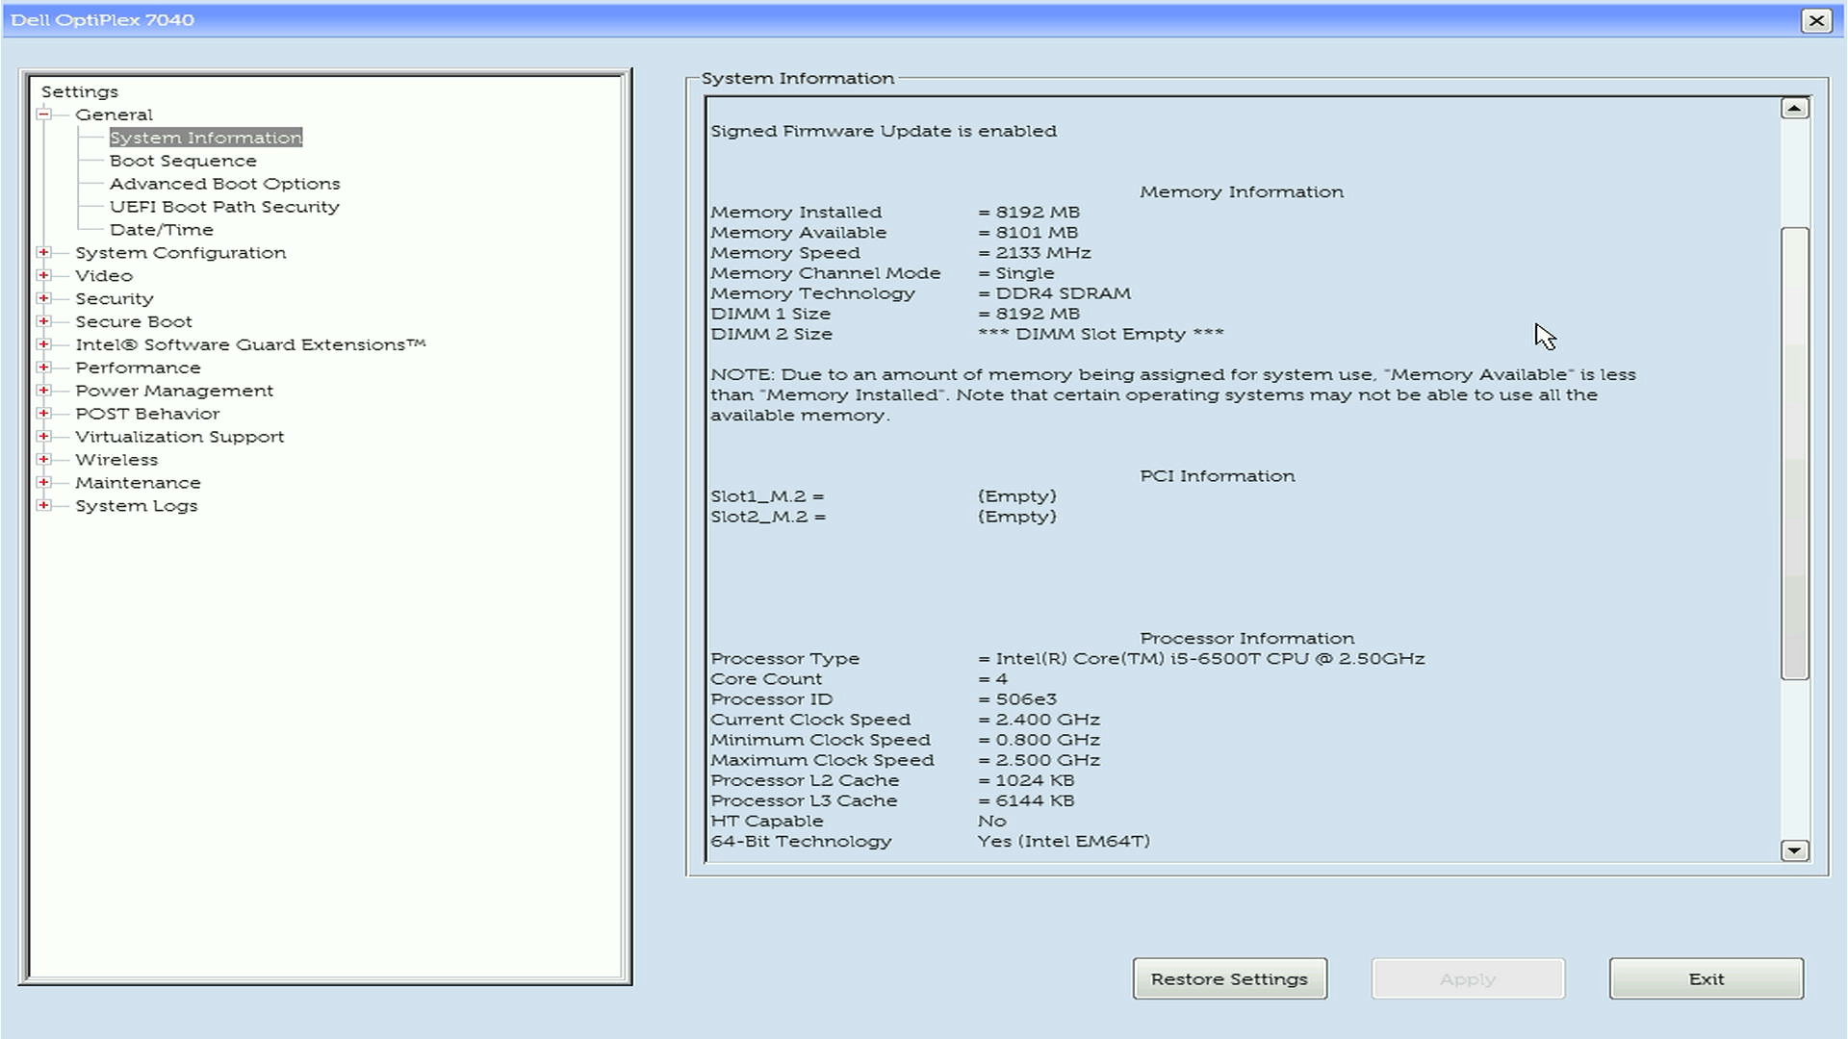This screenshot has width=1848, height=1039.
Task: Click the DIMM Slot Empty text
Action: (1101, 335)
